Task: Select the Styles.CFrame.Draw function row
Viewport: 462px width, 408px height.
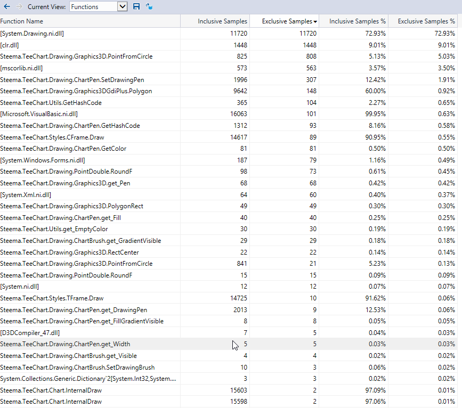Action: click(229, 137)
